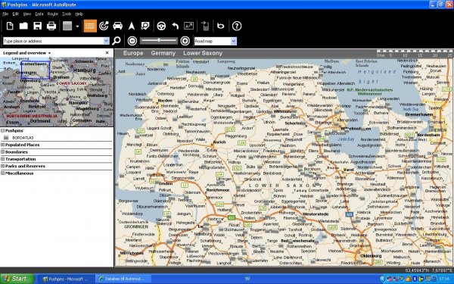Open the route planner car icon
Image resolution: width=454 pixels, height=284 pixels.
[117, 26]
